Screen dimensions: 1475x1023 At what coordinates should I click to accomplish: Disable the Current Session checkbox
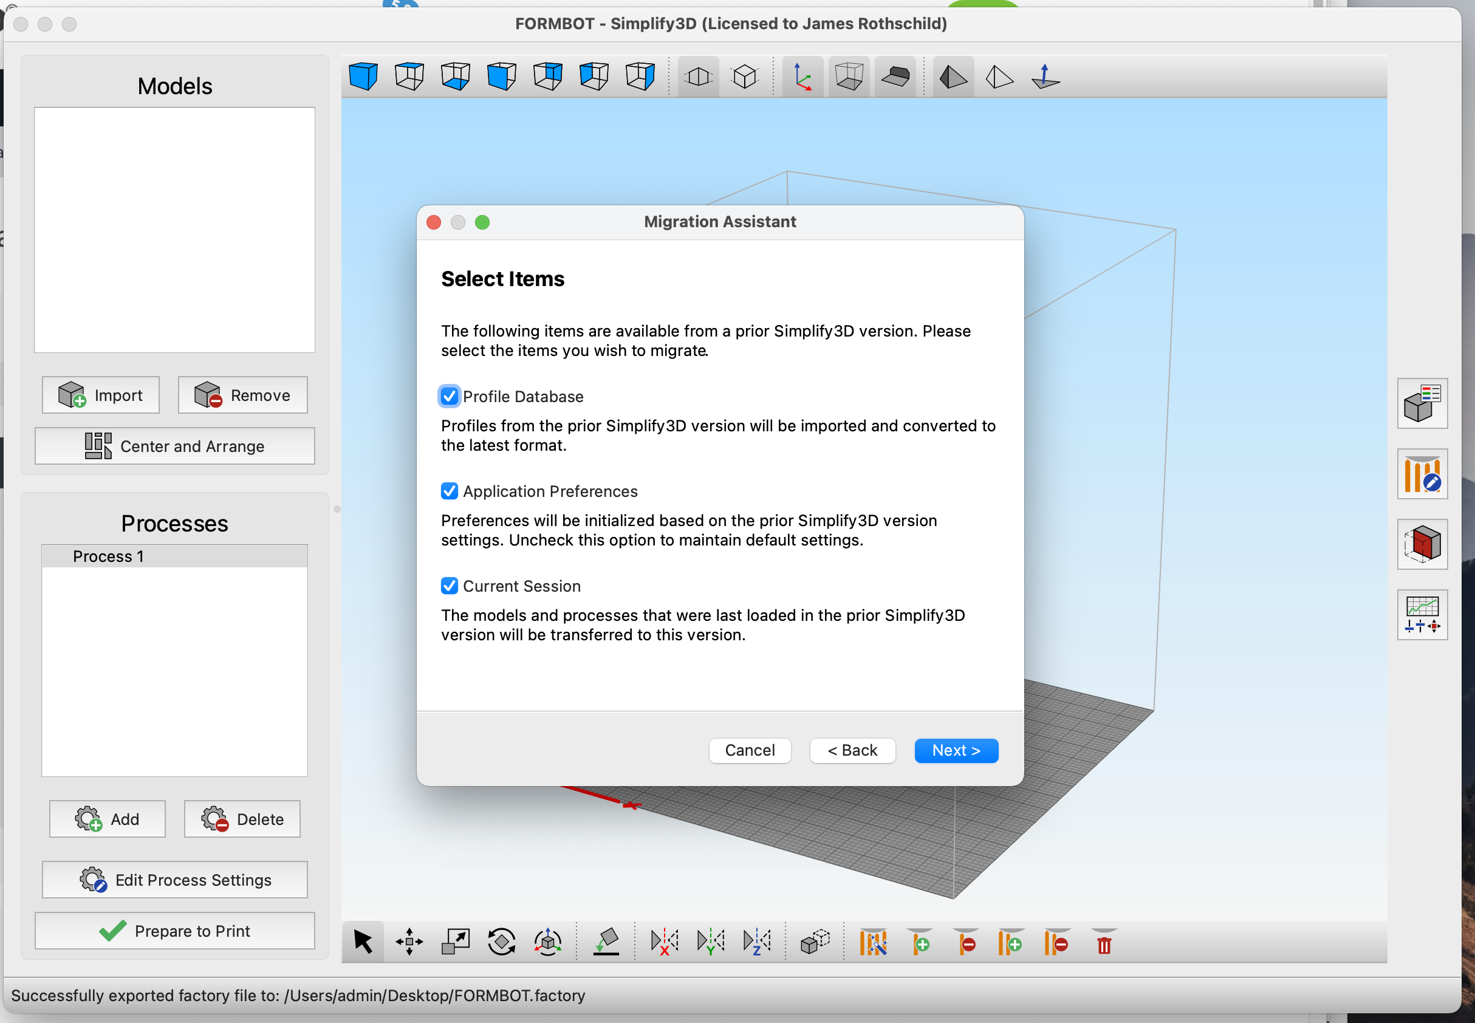(x=450, y=586)
